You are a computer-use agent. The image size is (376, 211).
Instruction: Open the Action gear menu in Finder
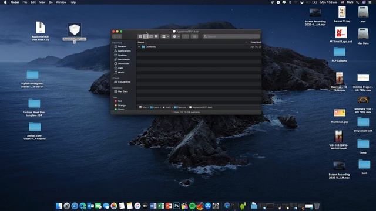tap(176, 36)
